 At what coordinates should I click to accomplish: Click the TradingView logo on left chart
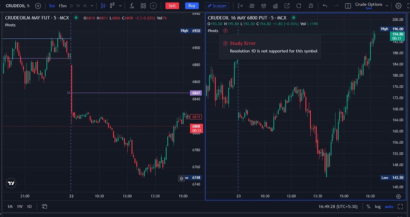click(11, 183)
